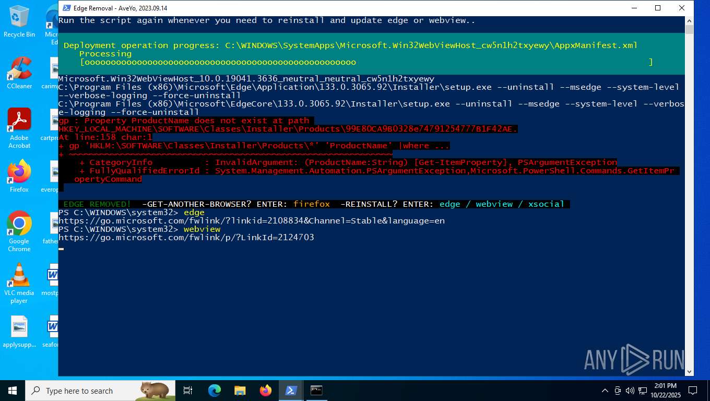Open the volume control in system tray

pyautogui.click(x=630, y=391)
